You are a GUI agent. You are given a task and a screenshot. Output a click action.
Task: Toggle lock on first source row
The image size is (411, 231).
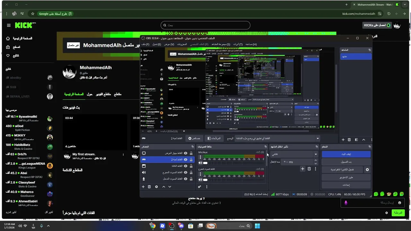point(191,153)
